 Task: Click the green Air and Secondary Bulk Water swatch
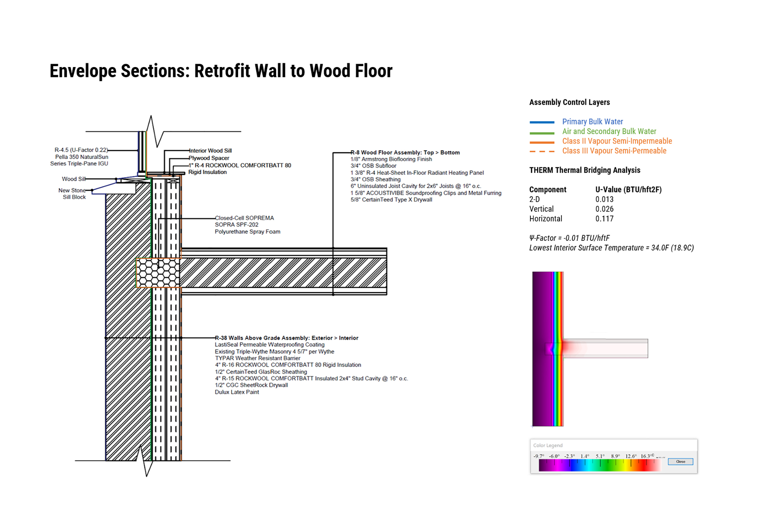tap(542, 133)
